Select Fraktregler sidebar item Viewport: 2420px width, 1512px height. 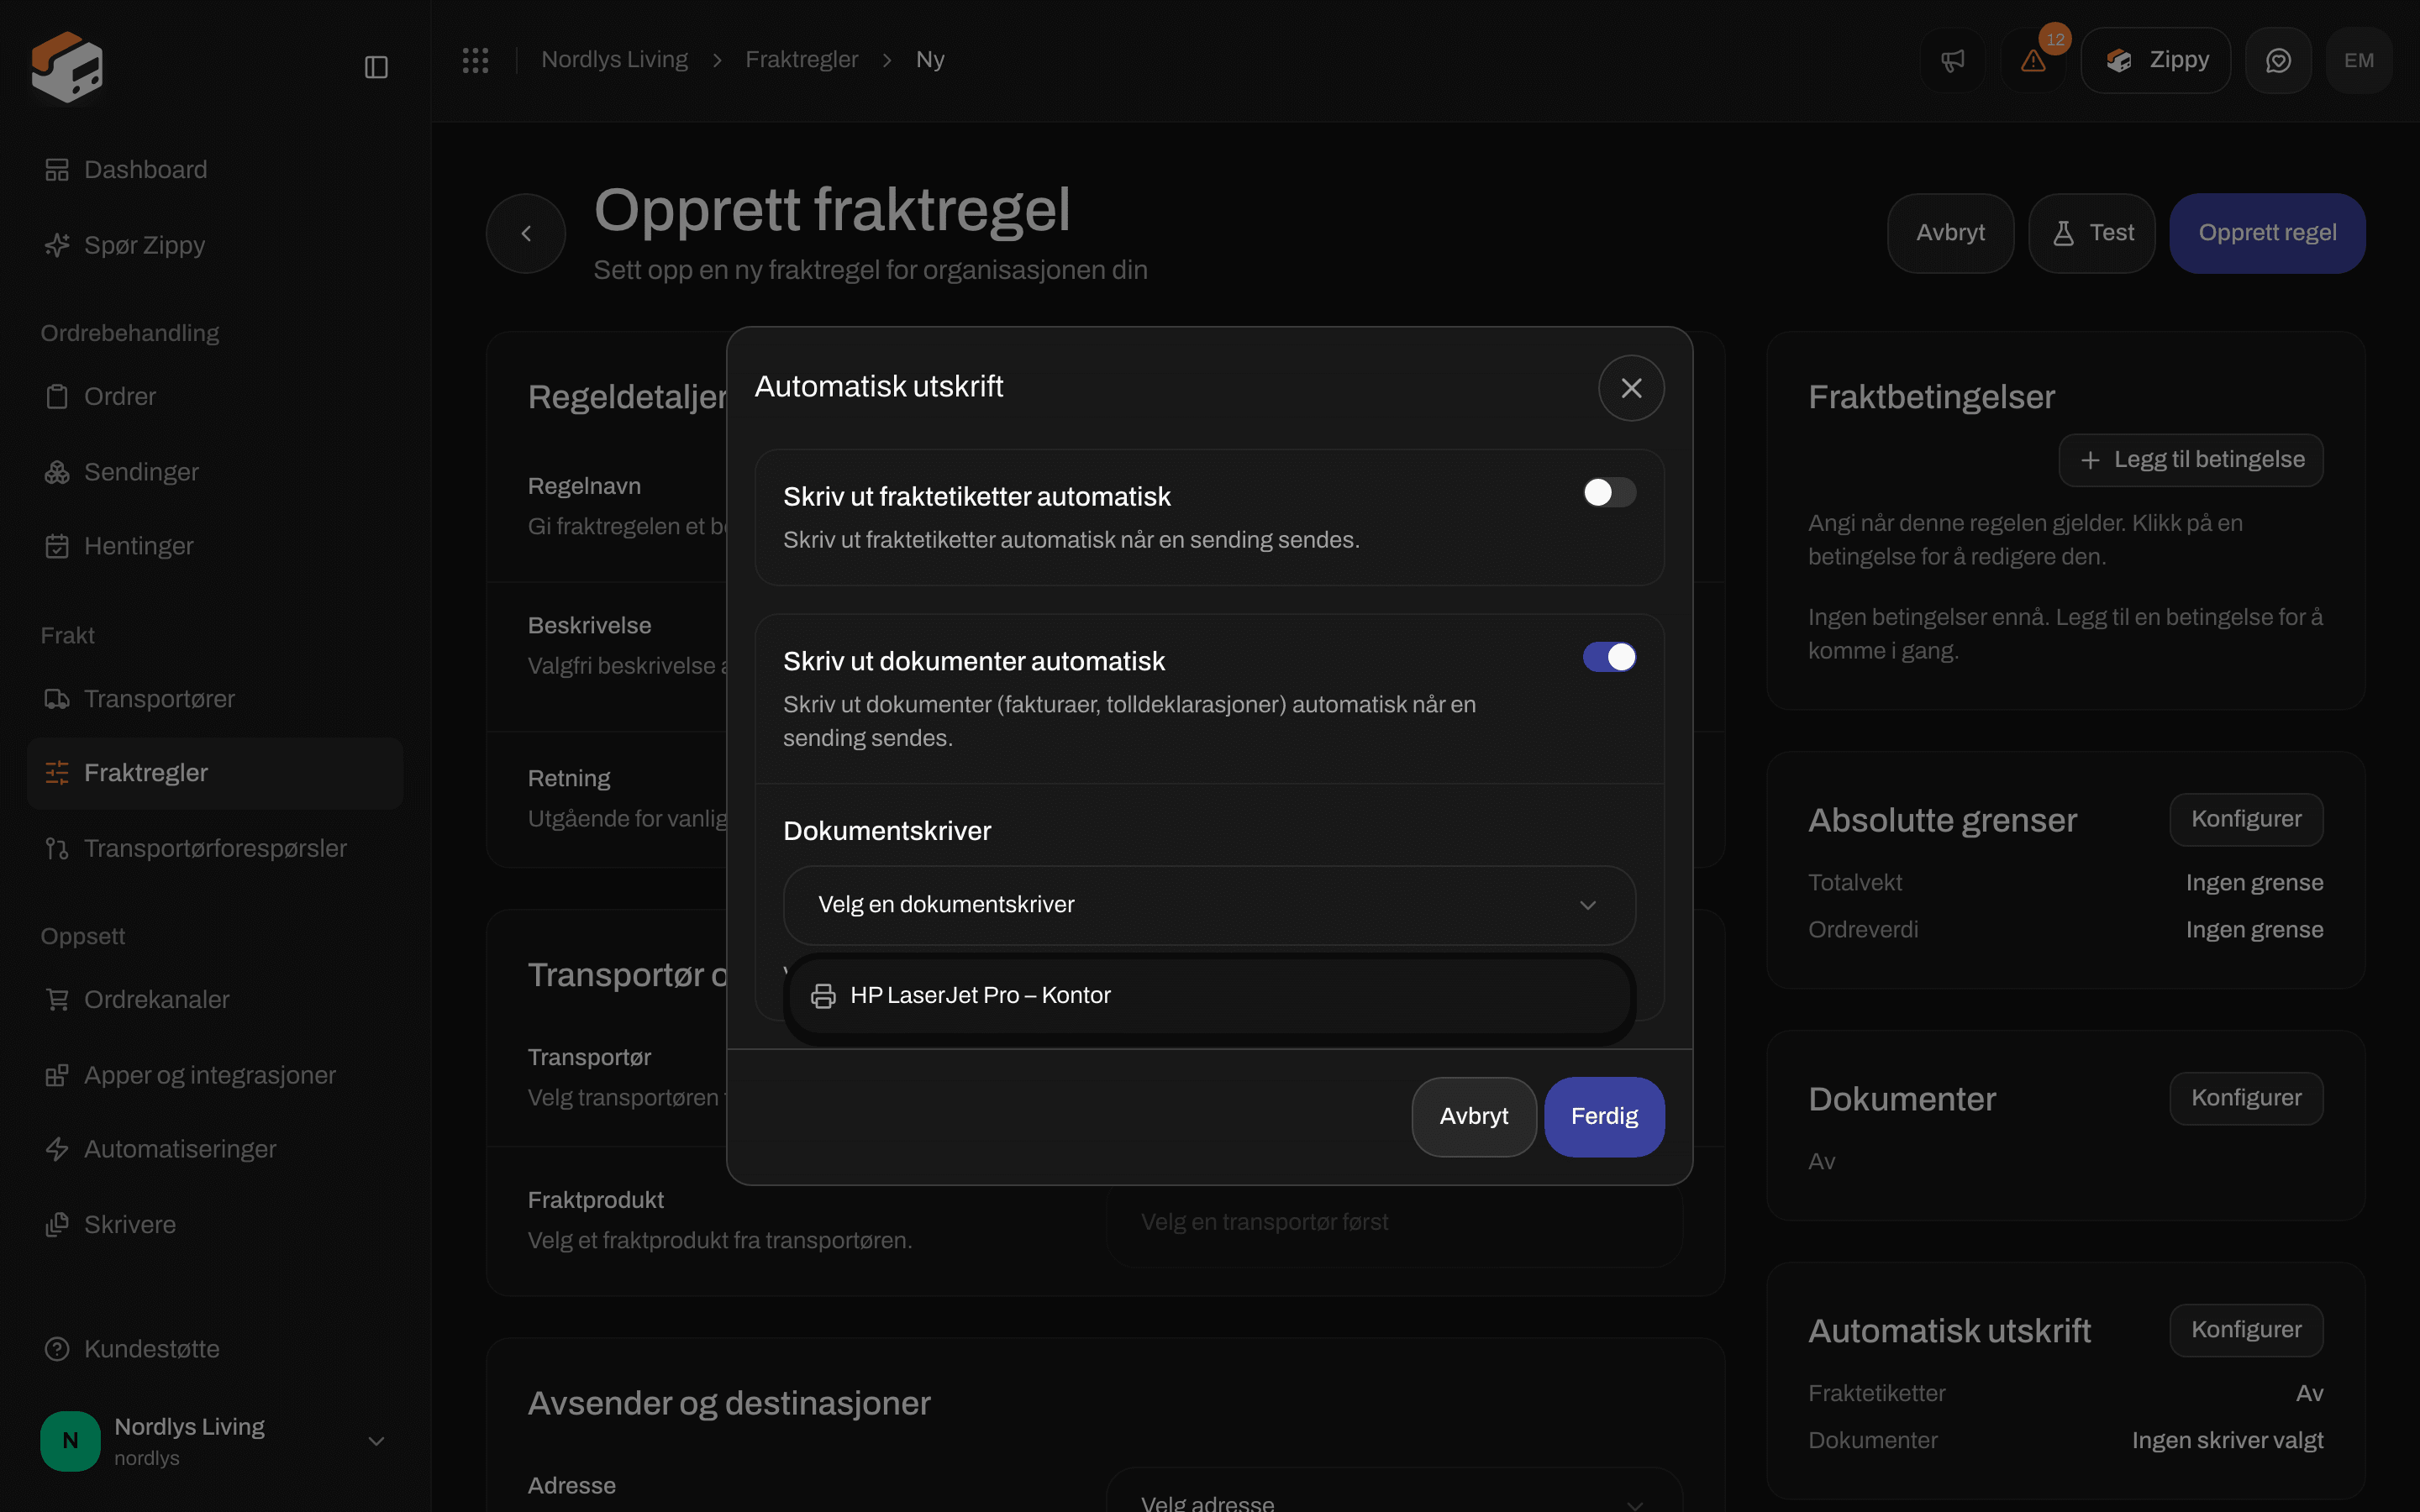click(215, 773)
